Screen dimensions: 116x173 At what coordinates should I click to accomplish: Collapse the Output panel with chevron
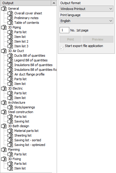pos(54,3)
